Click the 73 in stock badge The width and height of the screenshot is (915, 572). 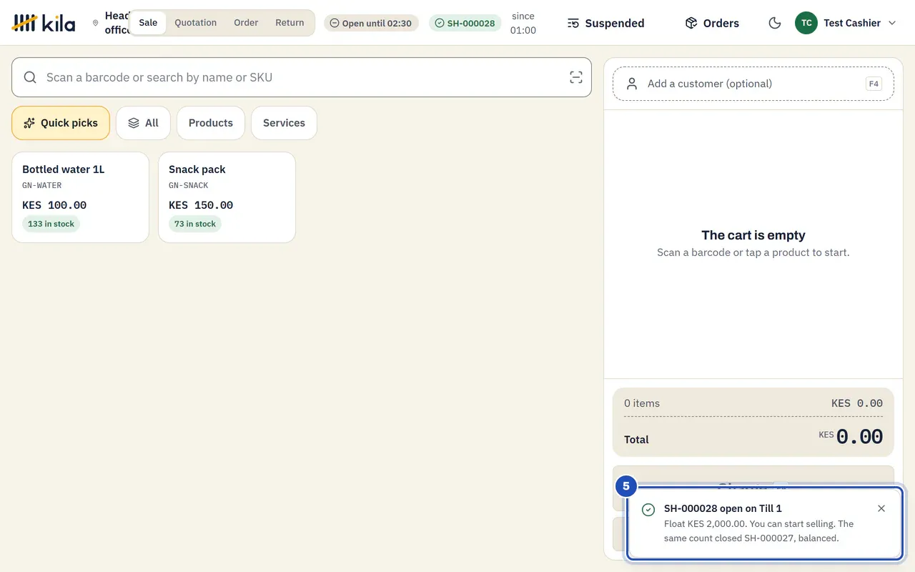[195, 224]
